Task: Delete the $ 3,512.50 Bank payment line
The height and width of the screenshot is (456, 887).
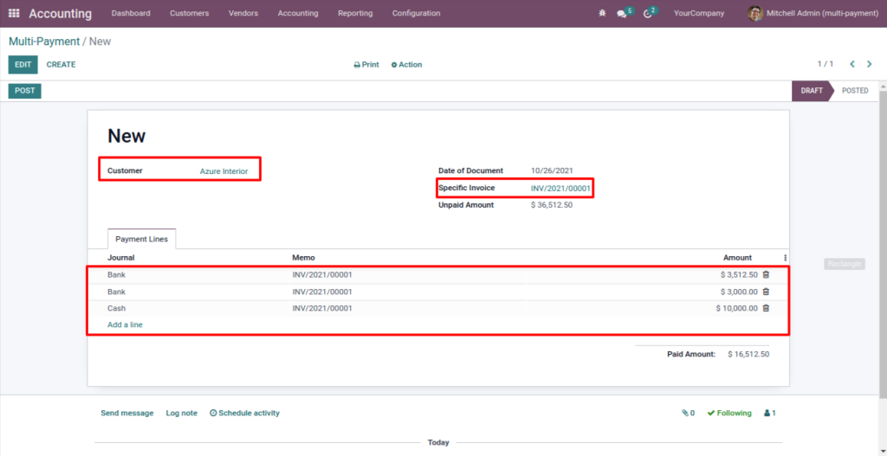Action: click(766, 274)
